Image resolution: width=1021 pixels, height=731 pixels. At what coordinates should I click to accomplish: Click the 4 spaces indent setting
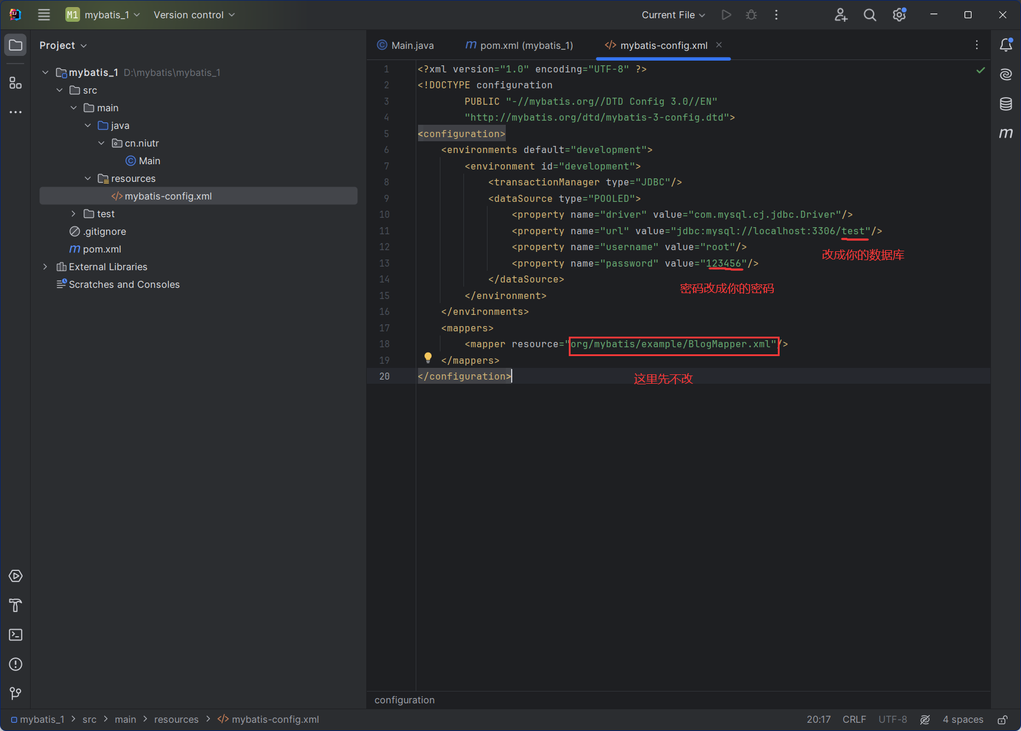963,719
